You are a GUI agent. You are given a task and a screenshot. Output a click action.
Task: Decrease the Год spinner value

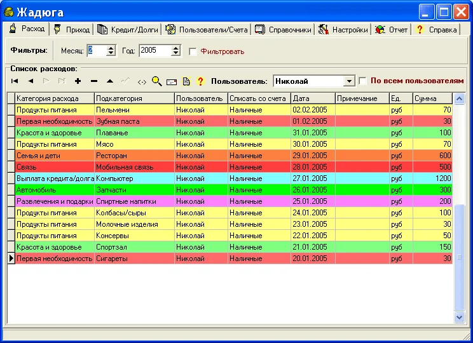(x=176, y=53)
